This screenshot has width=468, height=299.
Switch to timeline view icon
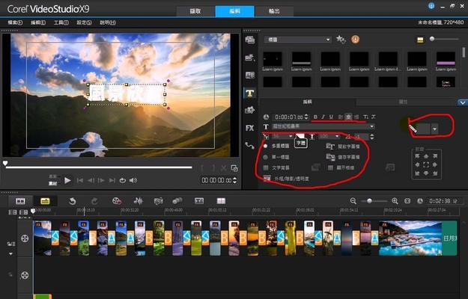(45, 201)
